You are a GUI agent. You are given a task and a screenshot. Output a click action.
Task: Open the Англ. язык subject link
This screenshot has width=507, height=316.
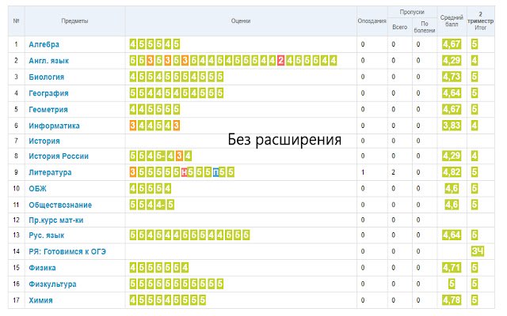tap(49, 61)
